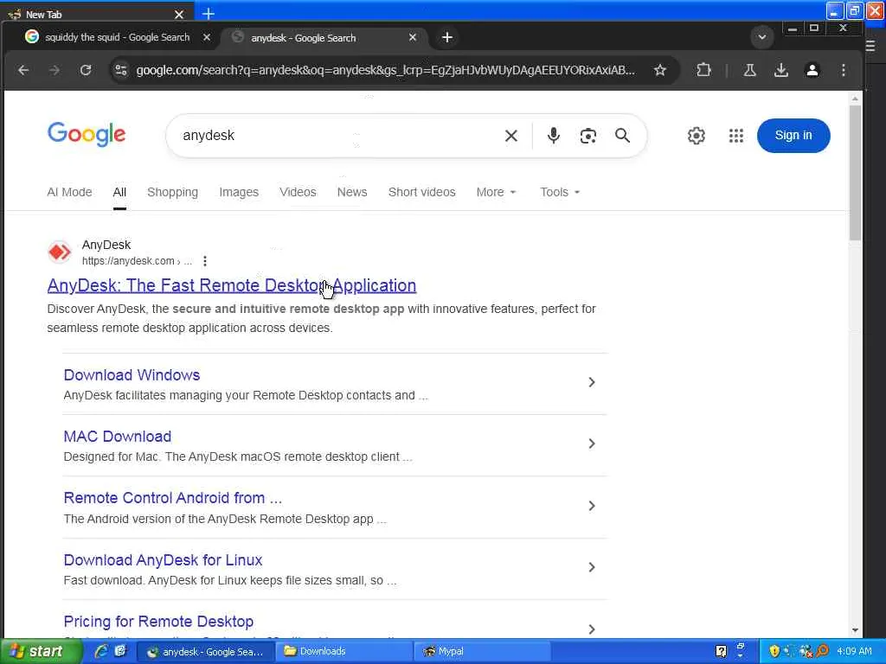
Task: Clear the search box with the X
Action: click(x=510, y=136)
